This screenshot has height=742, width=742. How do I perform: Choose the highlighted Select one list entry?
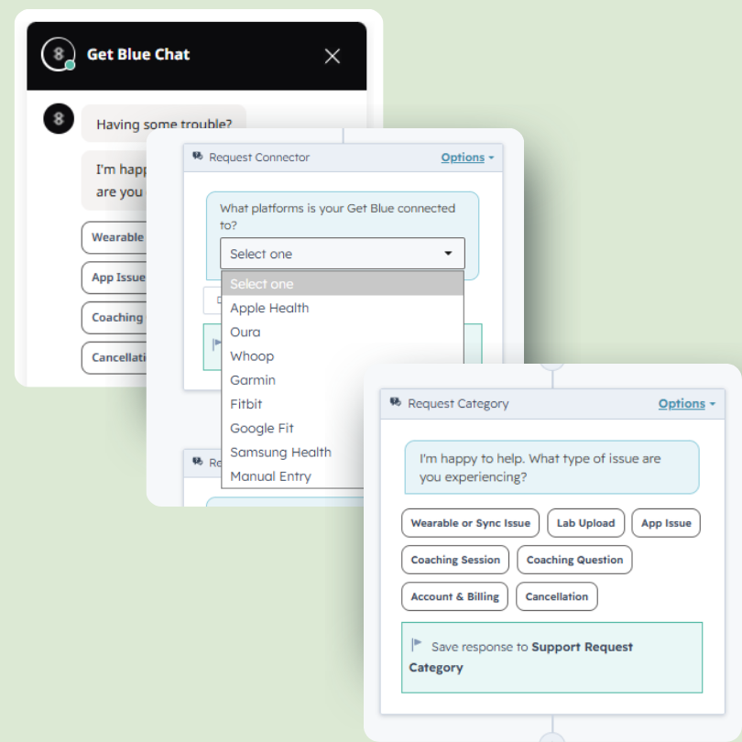coord(342,284)
